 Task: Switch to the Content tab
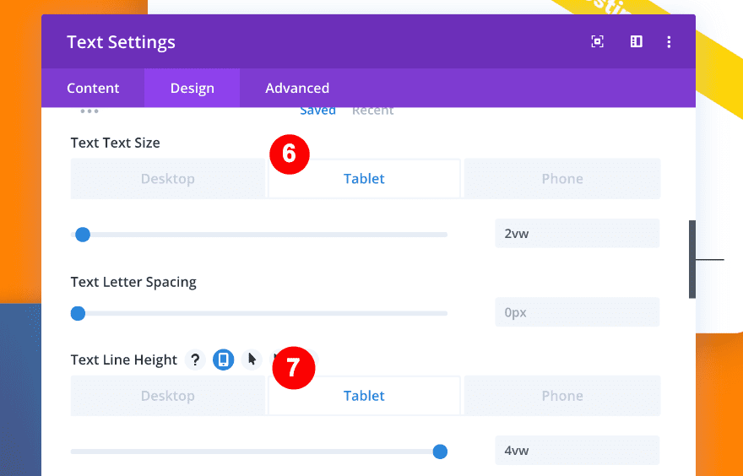click(93, 88)
